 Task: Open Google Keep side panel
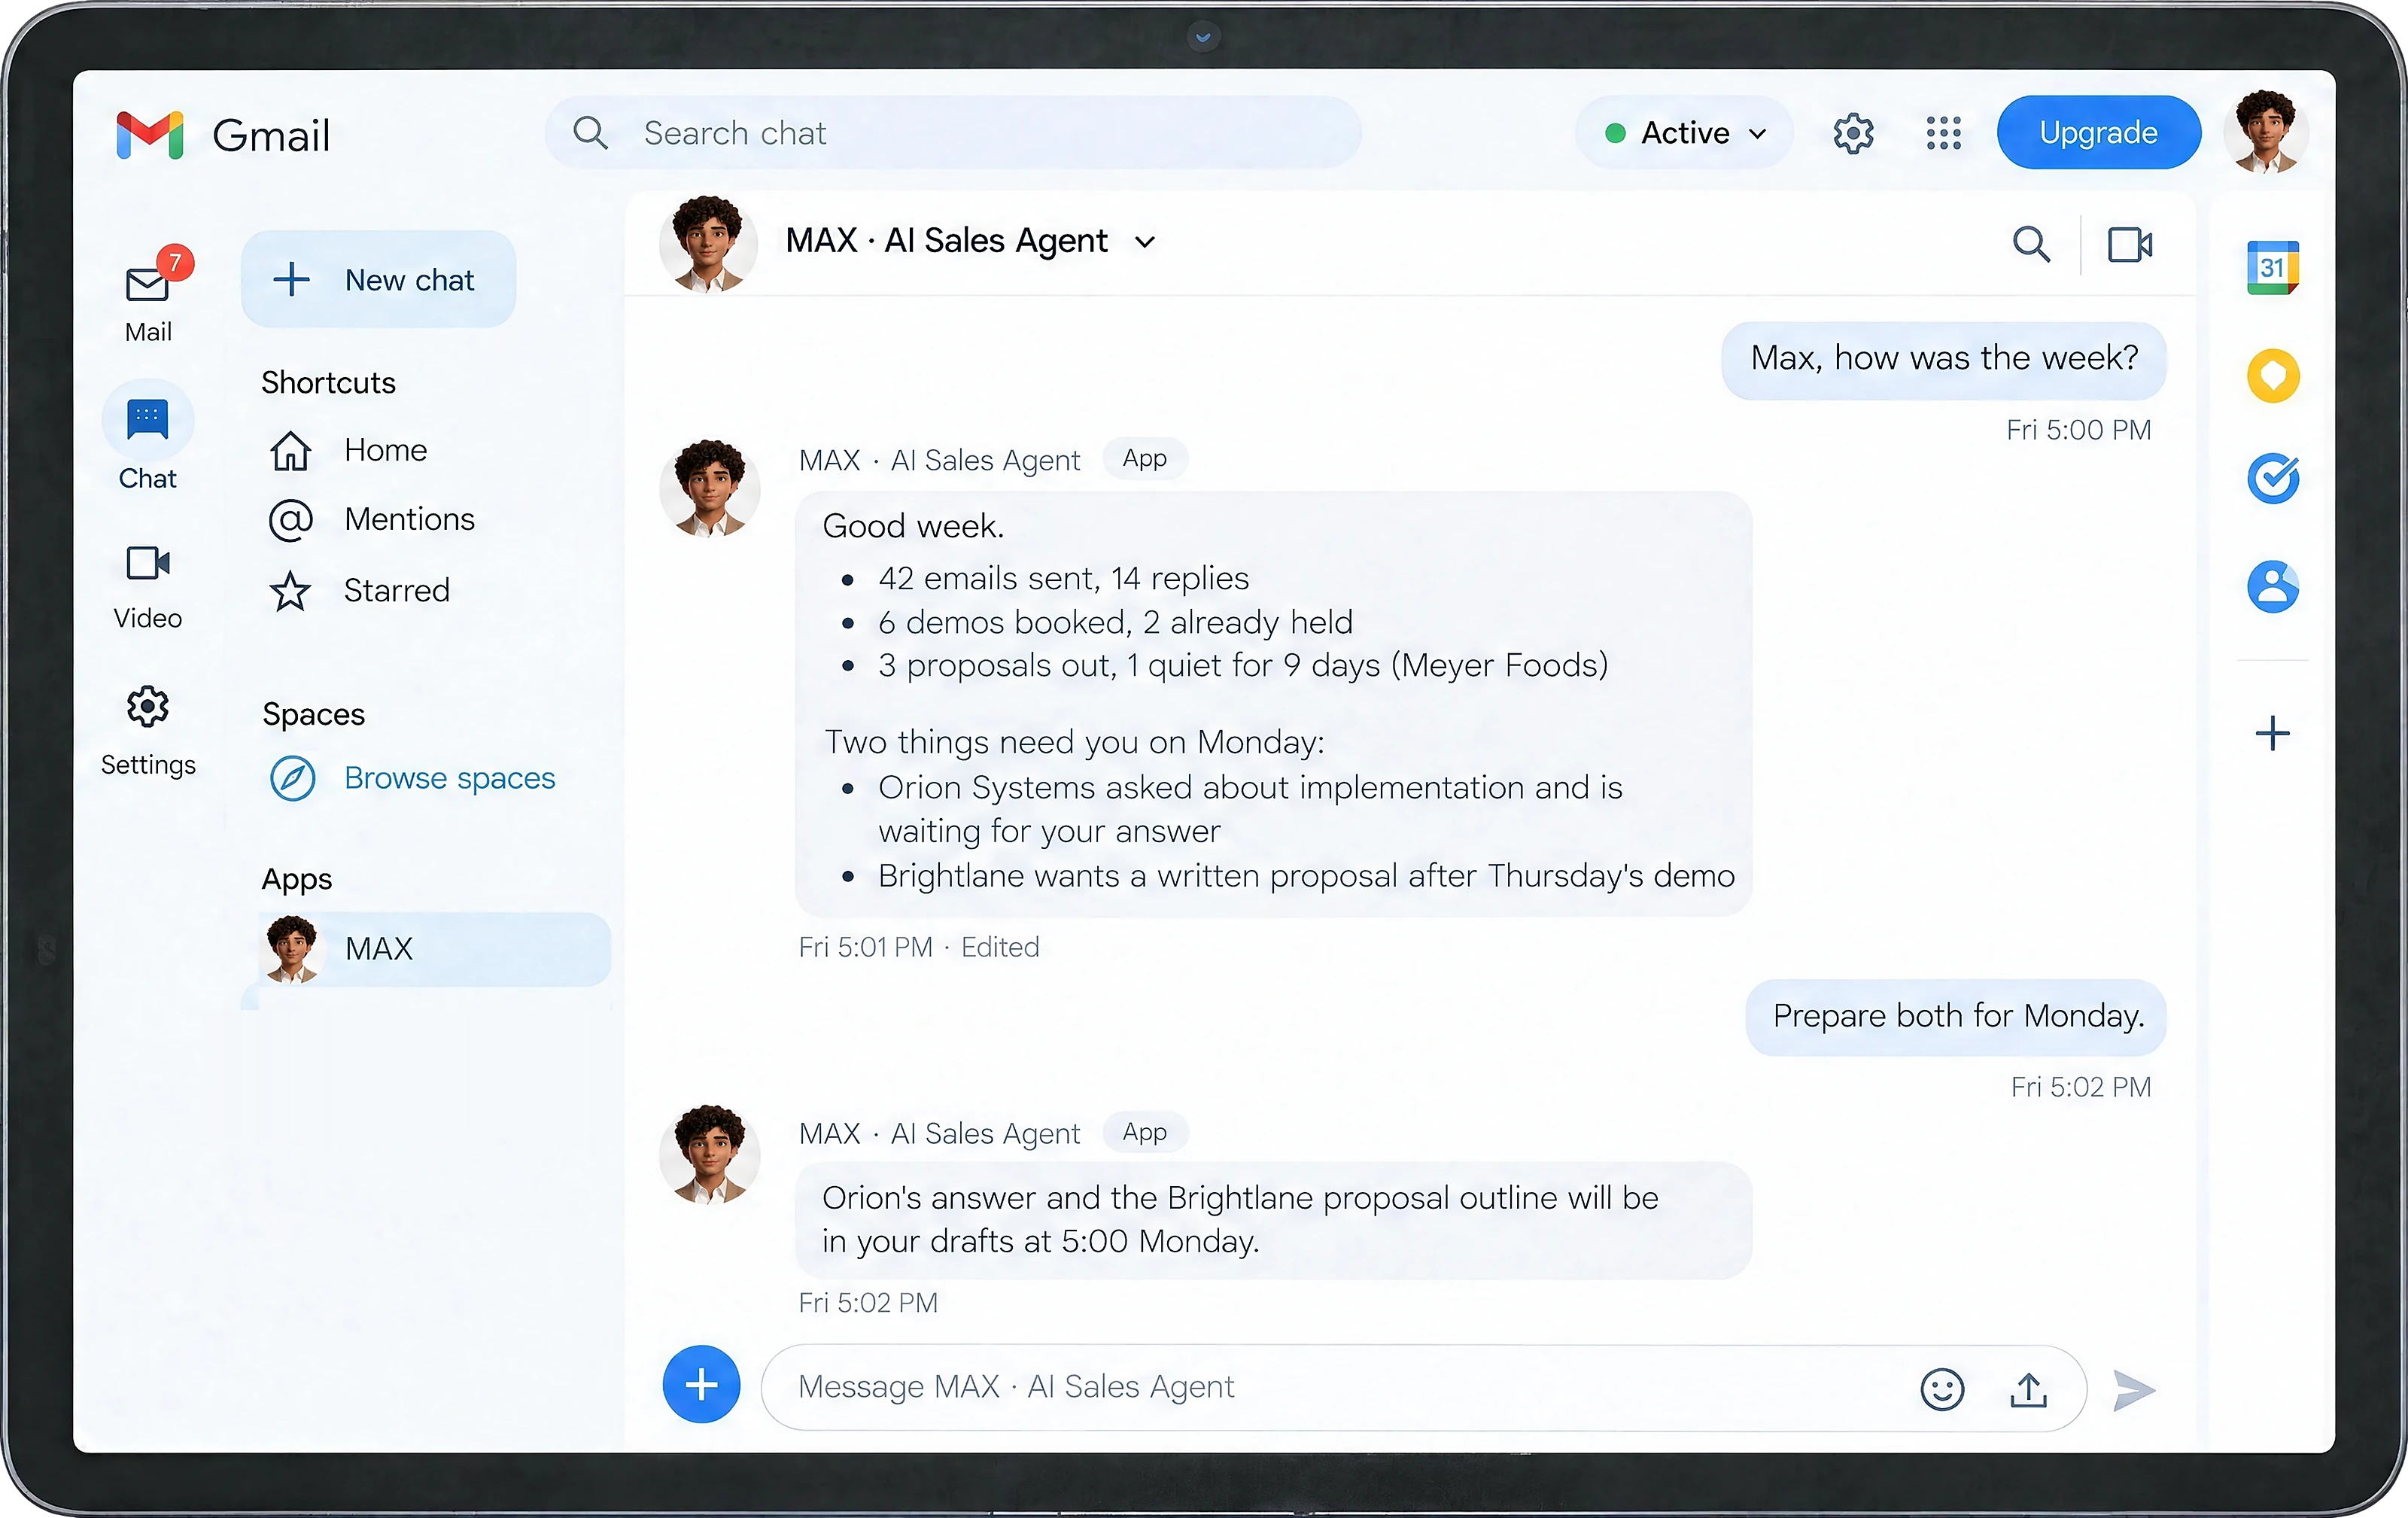(x=2272, y=376)
